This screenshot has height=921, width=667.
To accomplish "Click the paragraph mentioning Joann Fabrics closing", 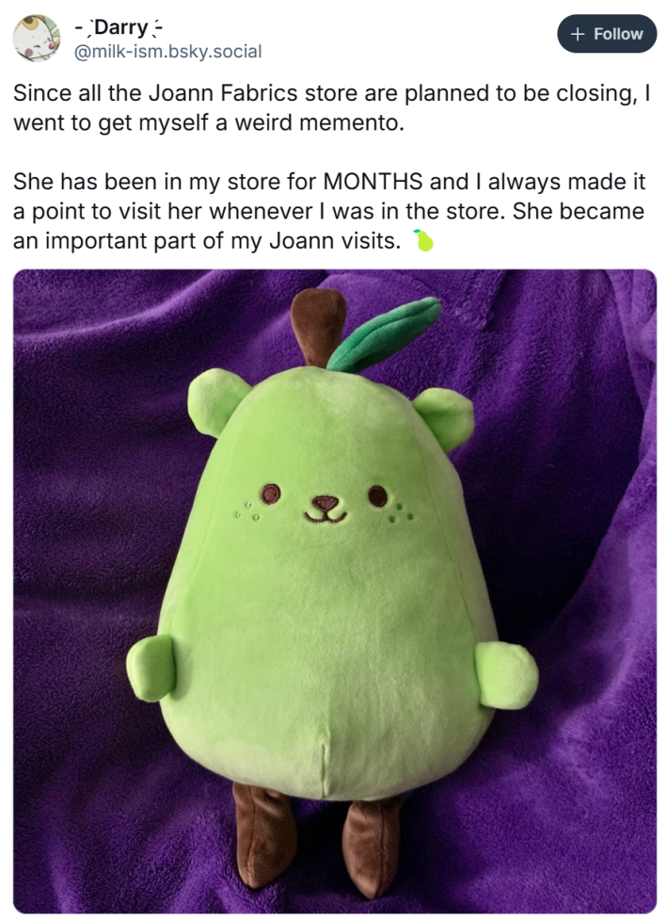I will 332,108.
